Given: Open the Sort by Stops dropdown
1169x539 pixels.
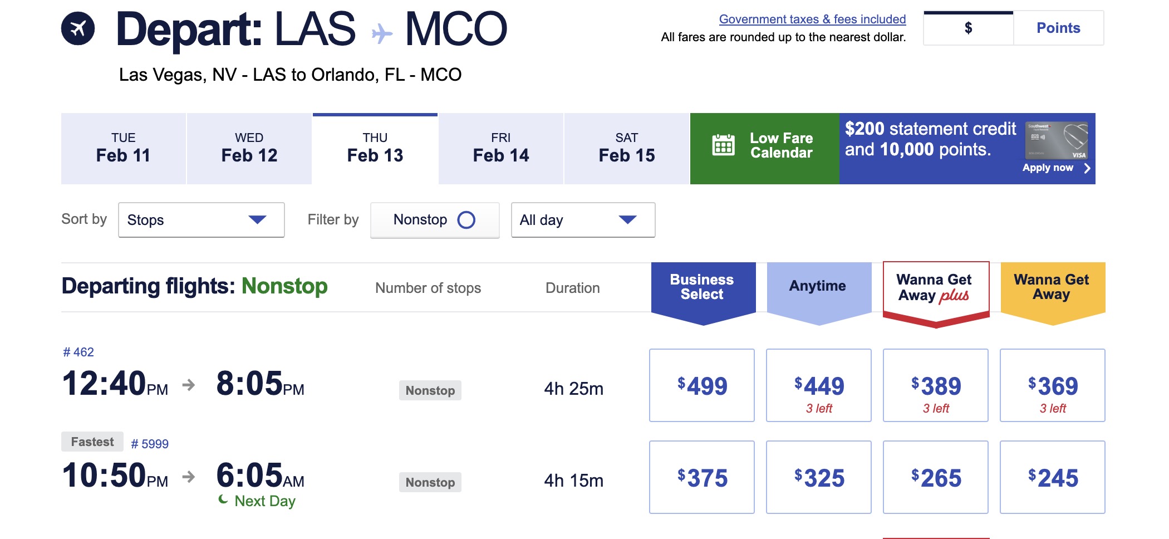Looking at the screenshot, I should pos(200,220).
